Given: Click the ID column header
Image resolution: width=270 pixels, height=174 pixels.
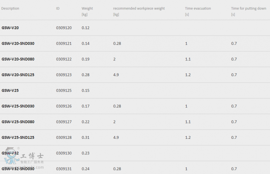Looking at the screenshot, I should [x=58, y=8].
